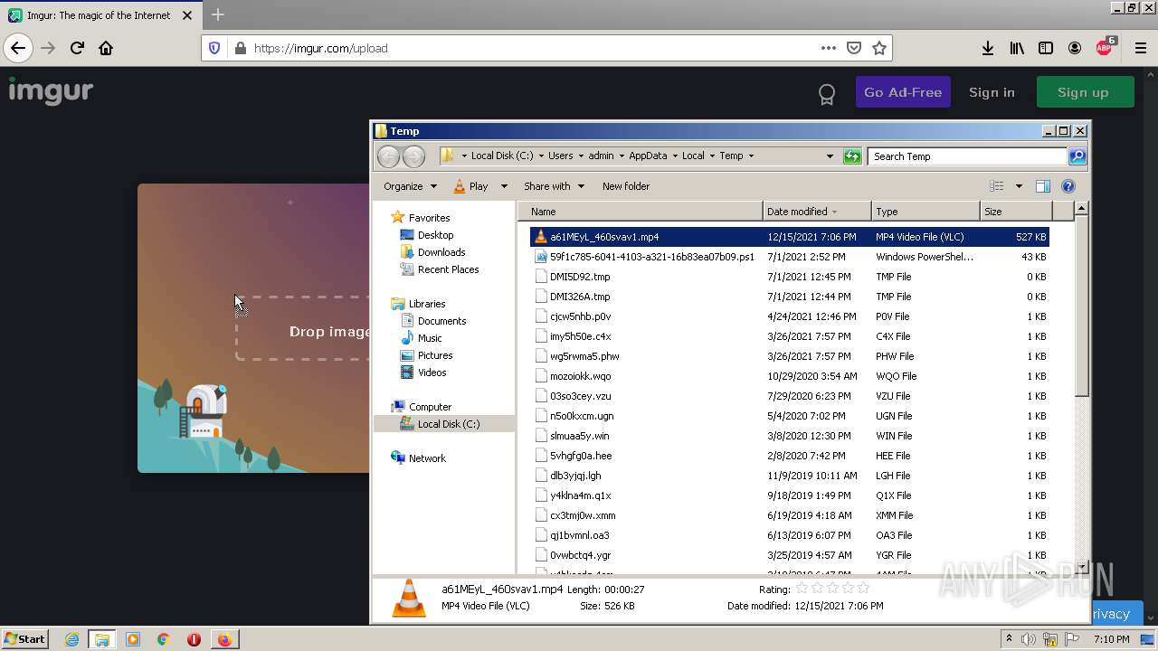Select Desktop in Favorites
Viewport: 1158px width, 651px height.
[x=435, y=235]
